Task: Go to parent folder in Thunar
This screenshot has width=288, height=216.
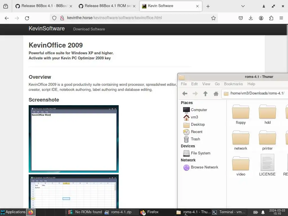Action: (x=205, y=94)
